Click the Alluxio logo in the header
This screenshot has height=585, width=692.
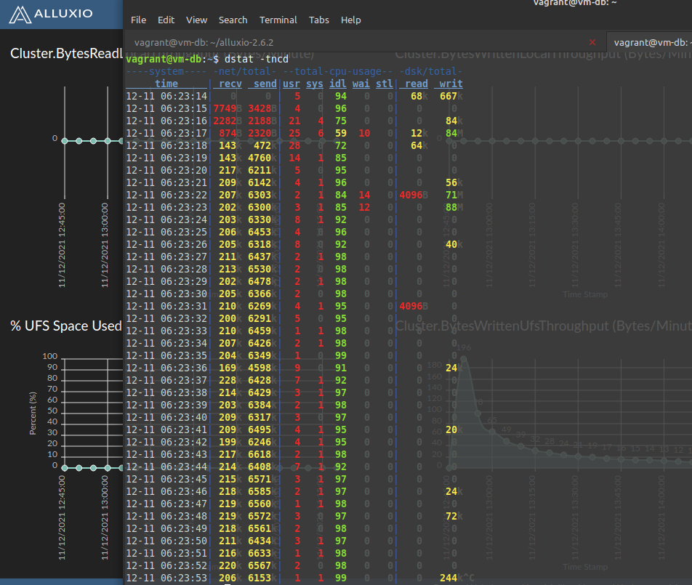(51, 14)
